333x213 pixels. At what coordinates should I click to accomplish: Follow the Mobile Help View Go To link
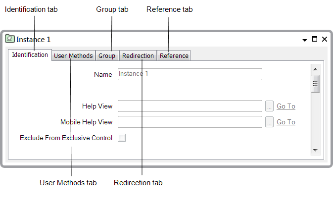286,122
